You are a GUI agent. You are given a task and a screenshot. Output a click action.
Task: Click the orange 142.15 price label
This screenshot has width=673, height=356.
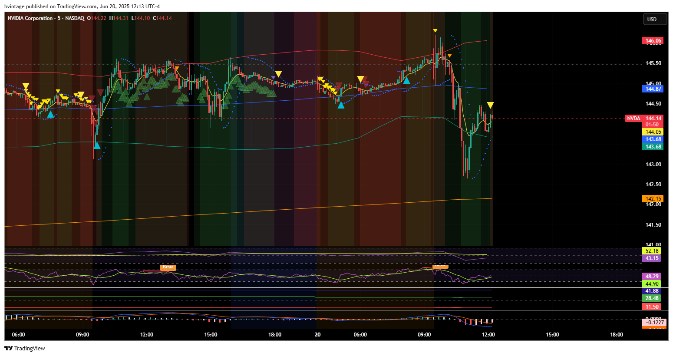653,199
